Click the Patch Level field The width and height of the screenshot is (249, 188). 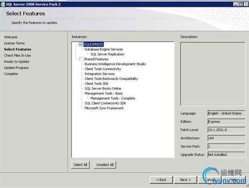tap(226, 130)
